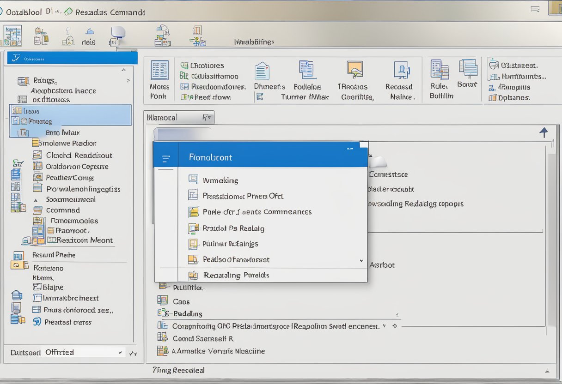Click the Wiores Fonk grid icon in ribbon
Screen dimensions: 562x384
[159, 71]
